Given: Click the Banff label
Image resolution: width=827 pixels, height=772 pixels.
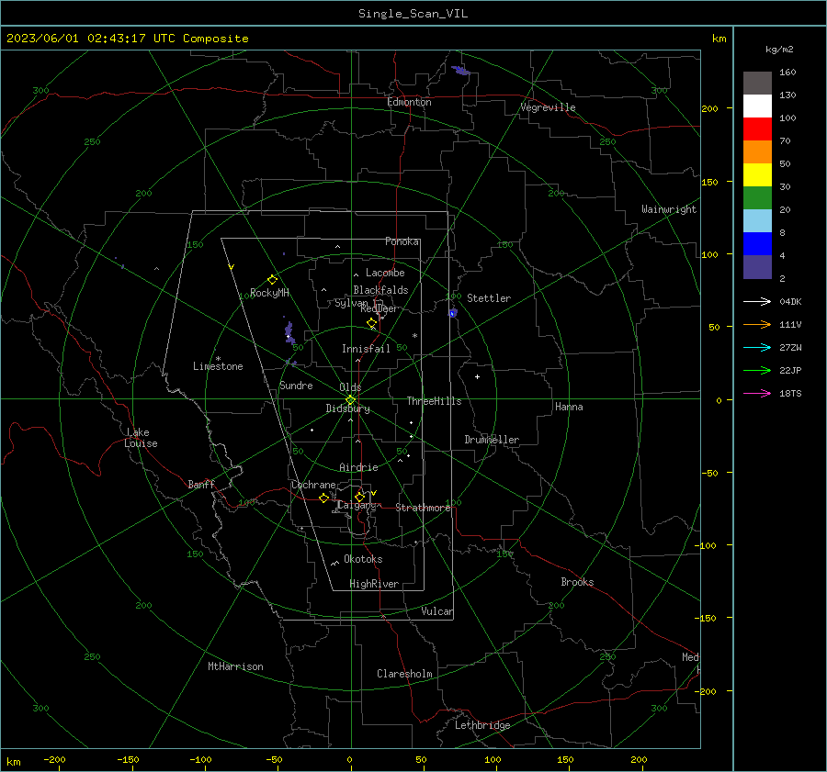Looking at the screenshot, I should point(201,485).
